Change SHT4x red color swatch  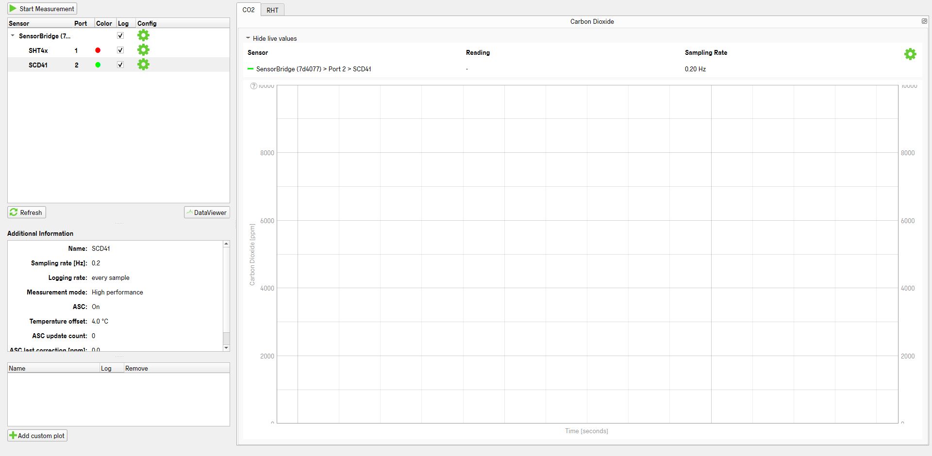(98, 50)
